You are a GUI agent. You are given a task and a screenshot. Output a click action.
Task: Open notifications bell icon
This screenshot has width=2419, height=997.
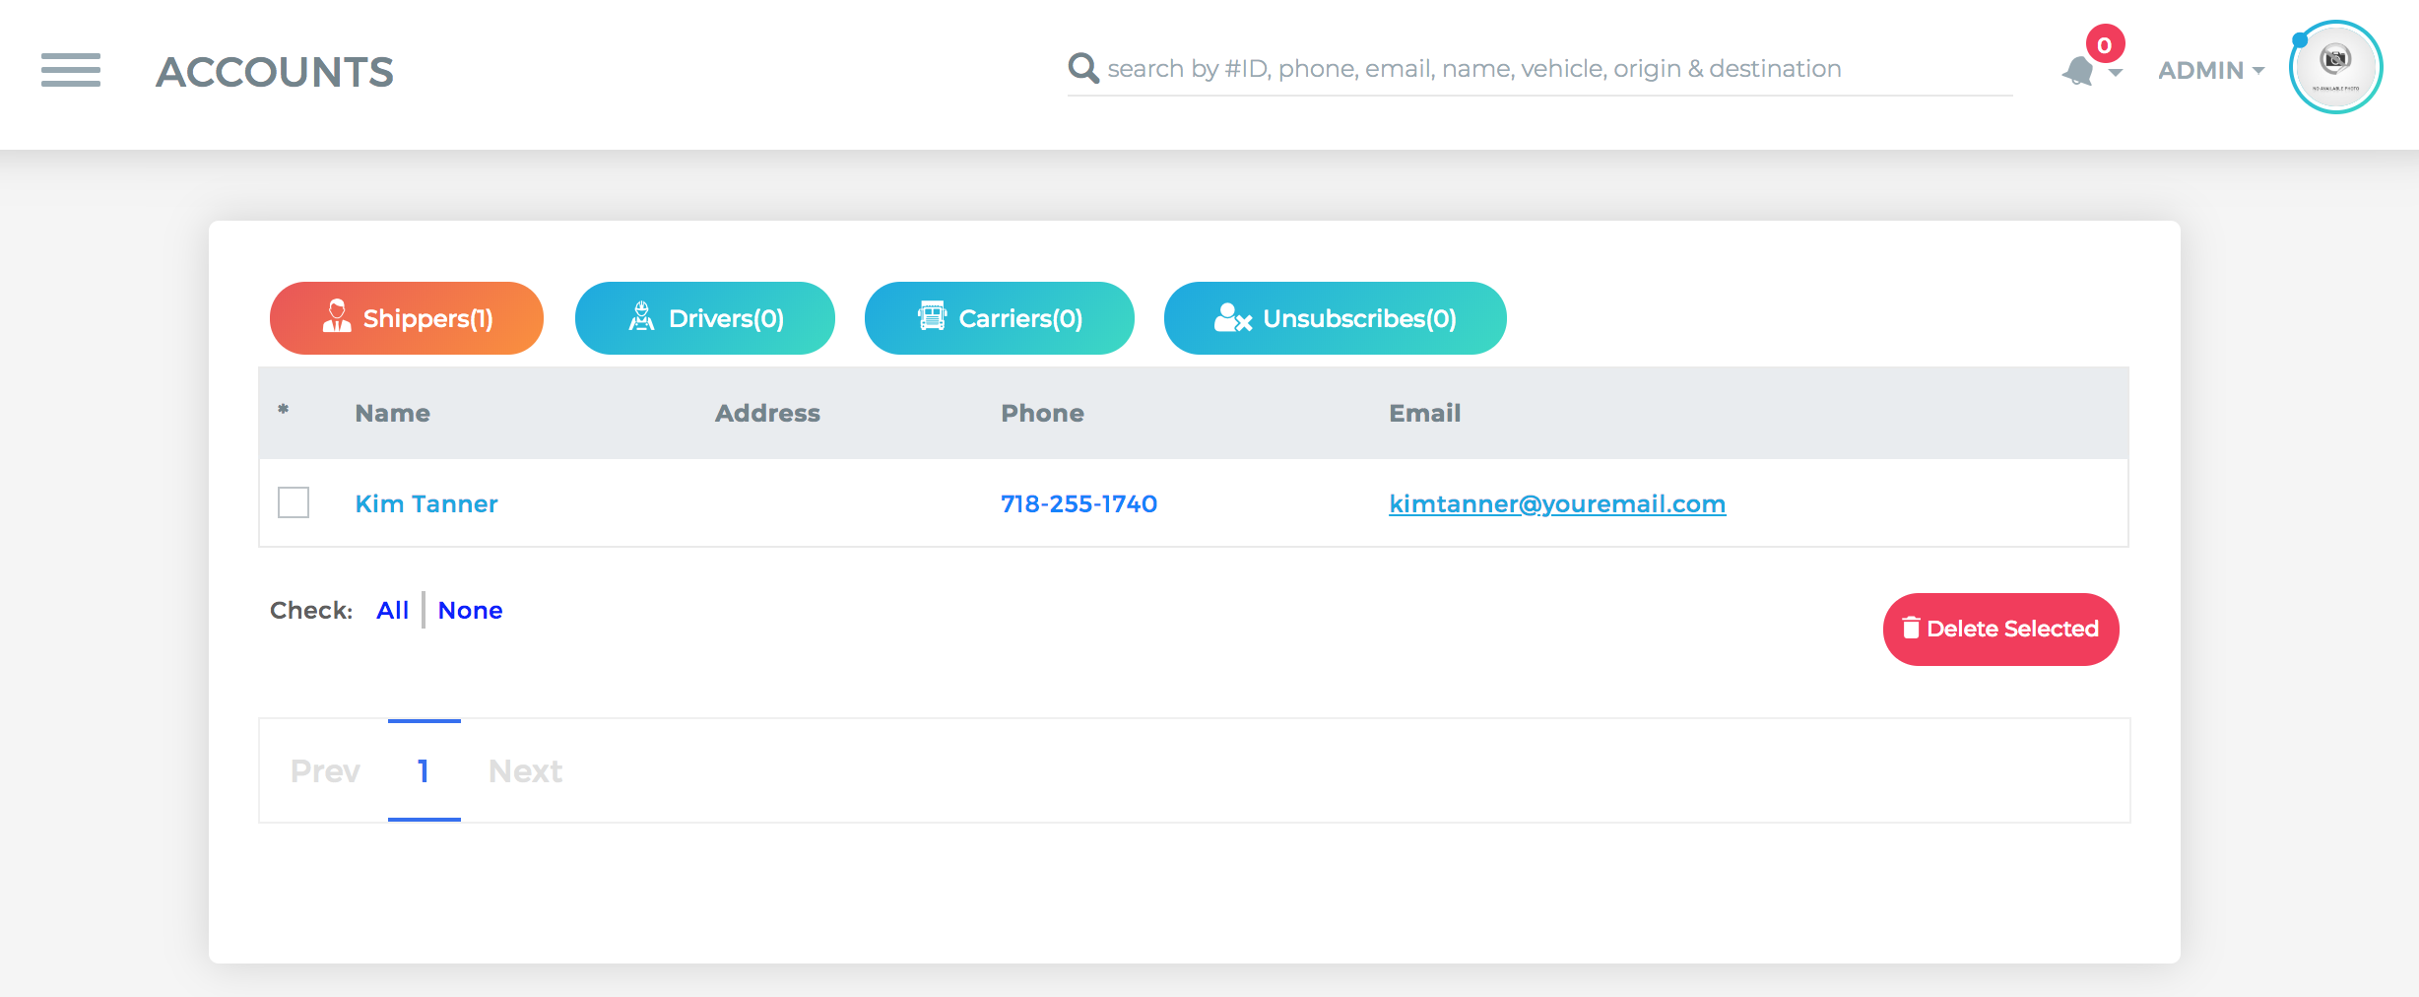(2078, 71)
